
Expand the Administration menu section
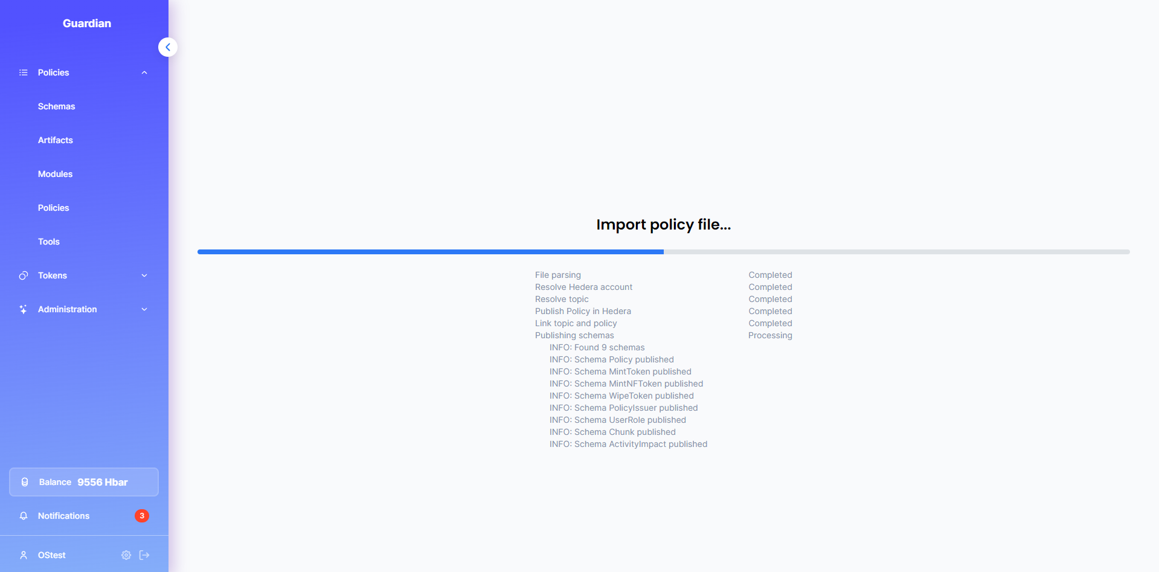144,309
